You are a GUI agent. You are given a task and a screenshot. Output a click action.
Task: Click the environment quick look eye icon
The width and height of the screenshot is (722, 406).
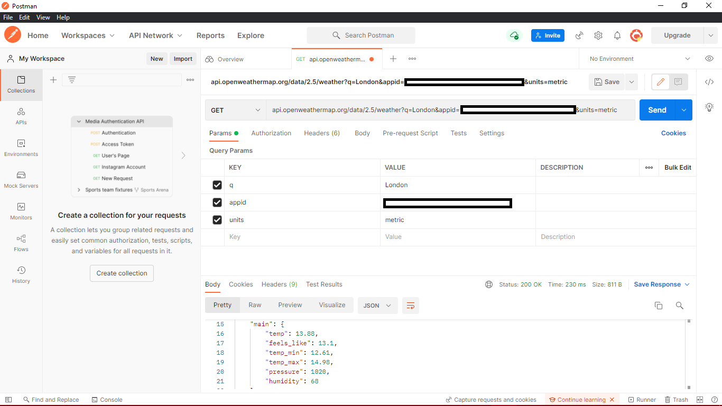(x=709, y=59)
